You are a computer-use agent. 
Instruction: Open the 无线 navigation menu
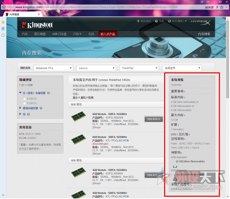(91, 34)
